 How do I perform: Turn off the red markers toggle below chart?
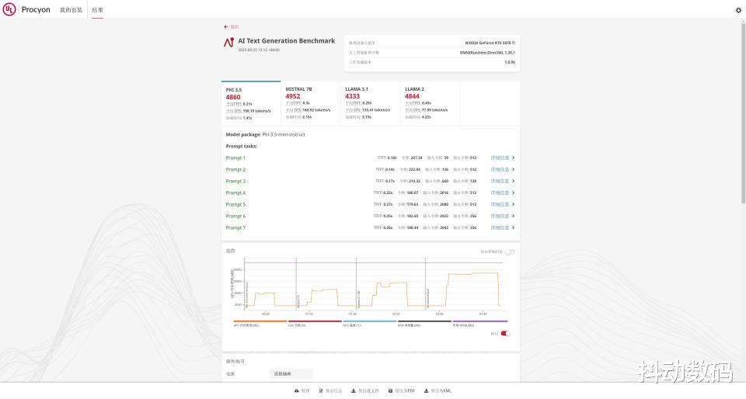click(x=505, y=334)
